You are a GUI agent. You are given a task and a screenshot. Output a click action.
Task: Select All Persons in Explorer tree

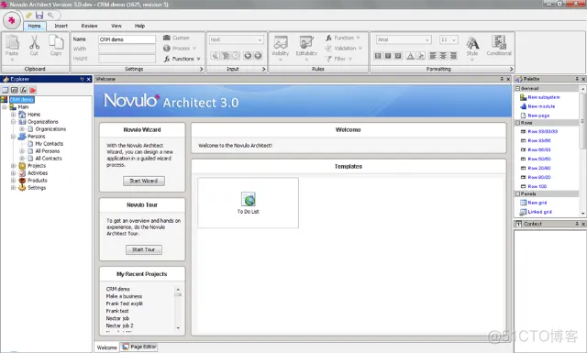click(x=47, y=151)
